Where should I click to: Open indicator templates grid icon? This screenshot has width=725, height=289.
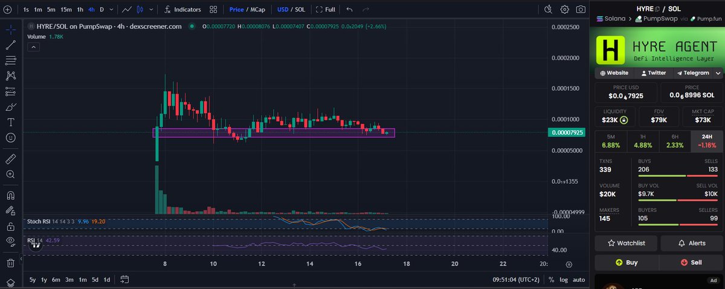(x=214, y=10)
